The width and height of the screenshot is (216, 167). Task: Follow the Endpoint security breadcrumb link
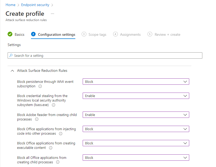tap(35, 5)
